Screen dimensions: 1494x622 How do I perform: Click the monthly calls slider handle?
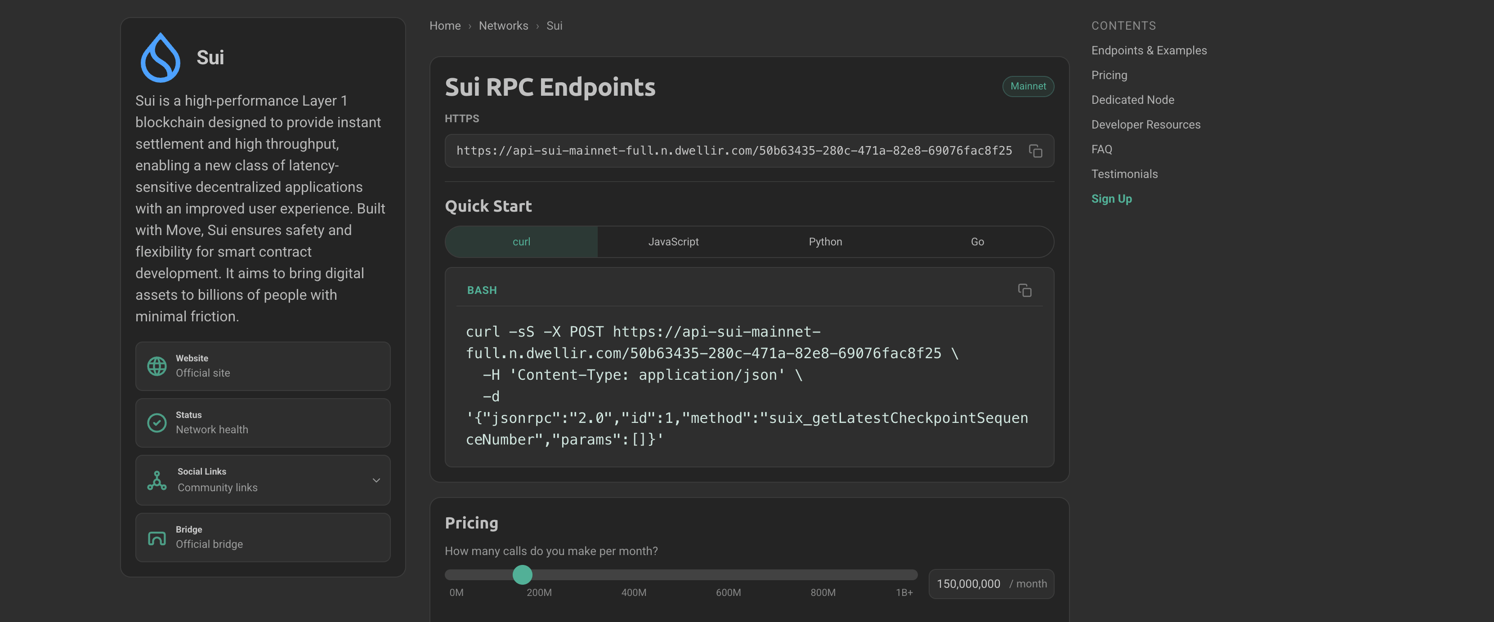tap(522, 574)
